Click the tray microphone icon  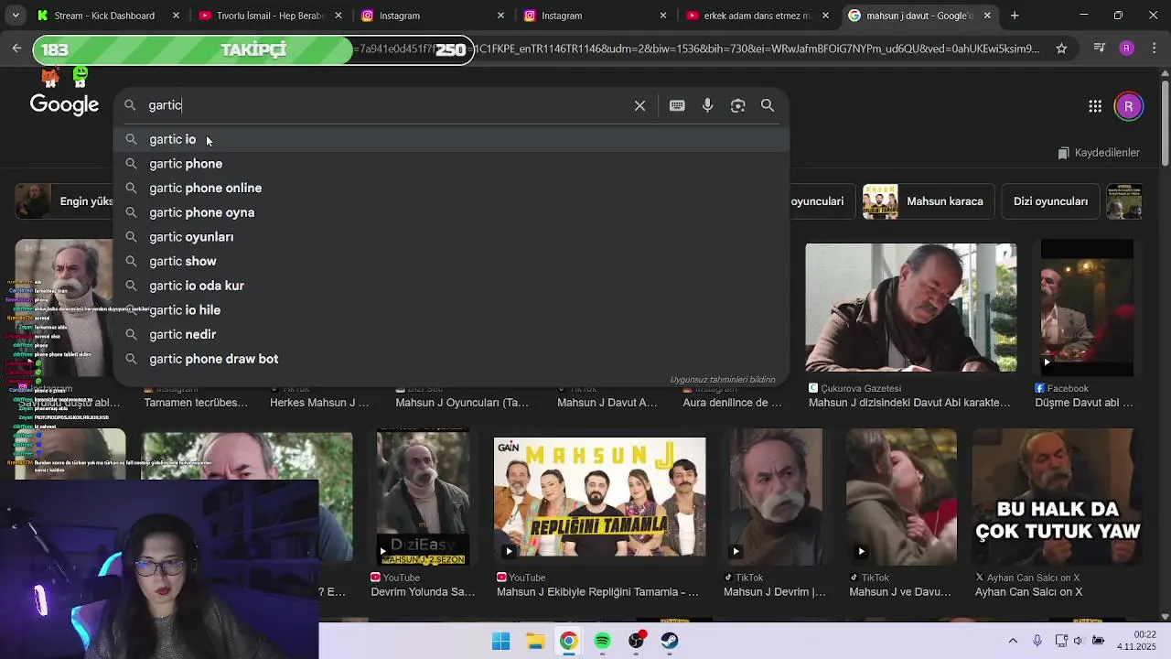click(1037, 641)
